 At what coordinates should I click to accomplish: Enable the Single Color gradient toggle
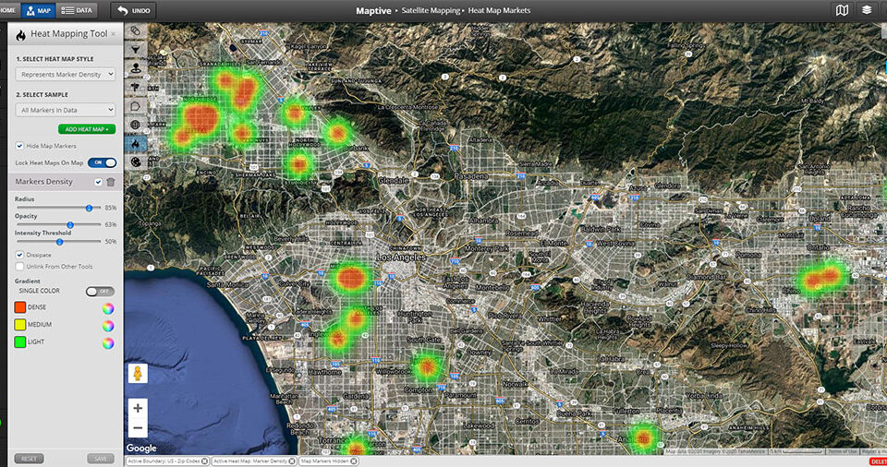coord(100,291)
